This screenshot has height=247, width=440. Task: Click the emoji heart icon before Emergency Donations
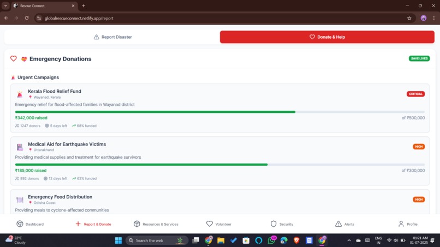coord(24,59)
